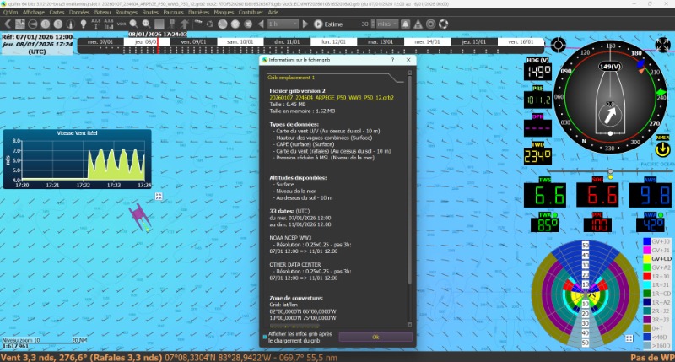Click the help question mark in dialog
Viewport: 675px width, 362px height.
(393, 61)
